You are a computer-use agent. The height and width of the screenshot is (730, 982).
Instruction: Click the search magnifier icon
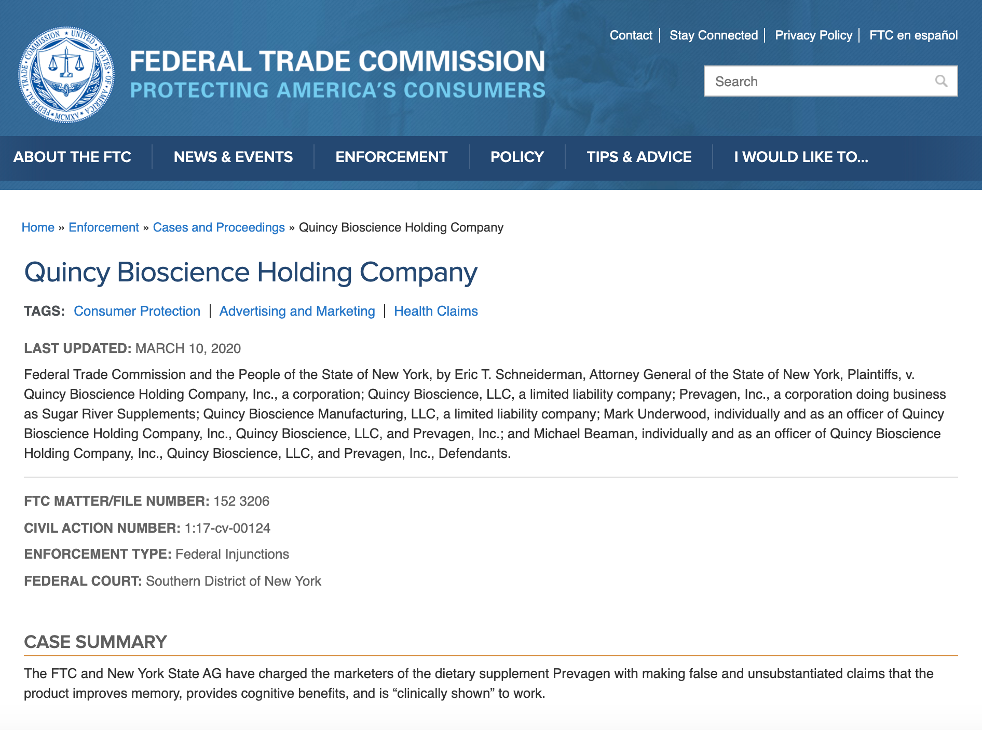point(941,81)
